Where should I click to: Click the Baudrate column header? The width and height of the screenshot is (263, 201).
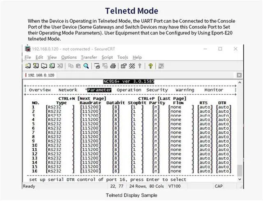(x=90, y=103)
